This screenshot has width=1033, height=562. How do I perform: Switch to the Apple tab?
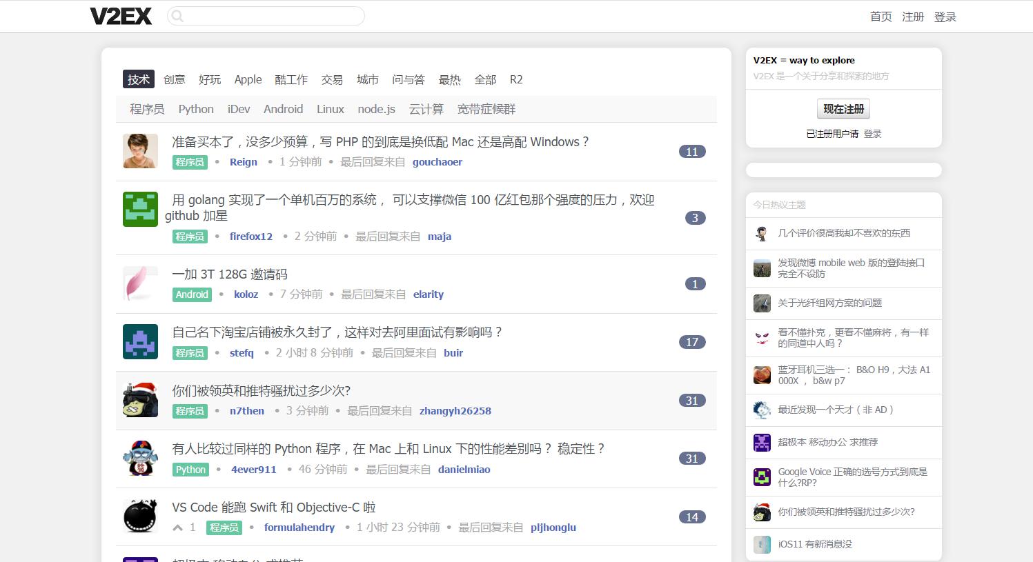point(248,79)
